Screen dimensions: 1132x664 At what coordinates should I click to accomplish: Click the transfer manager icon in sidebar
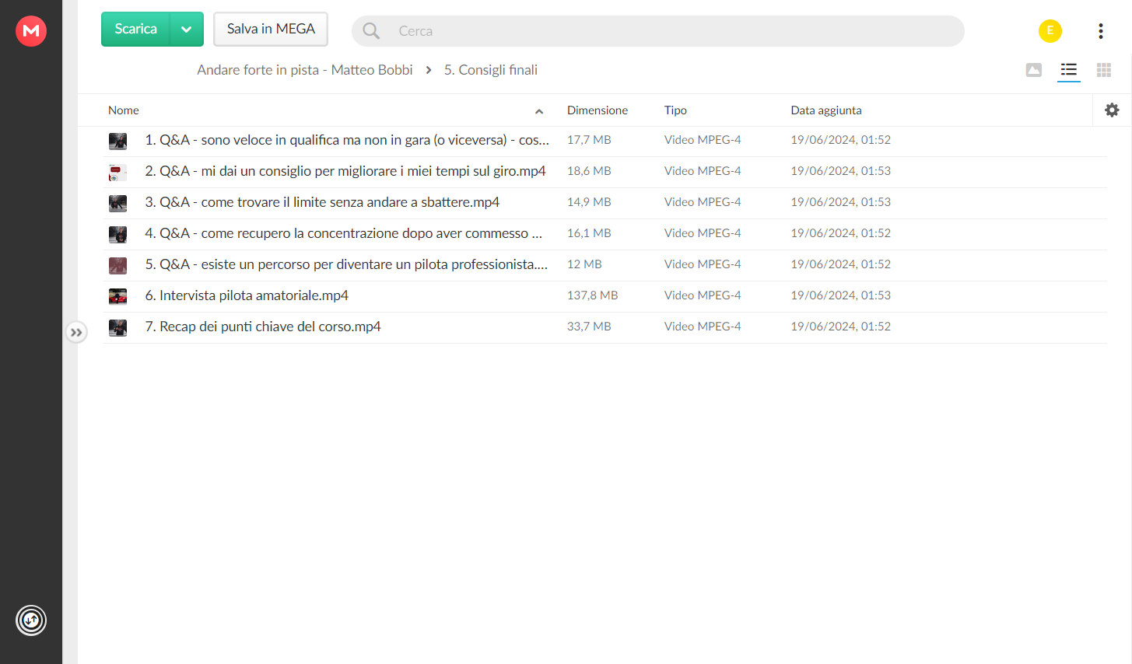[31, 620]
